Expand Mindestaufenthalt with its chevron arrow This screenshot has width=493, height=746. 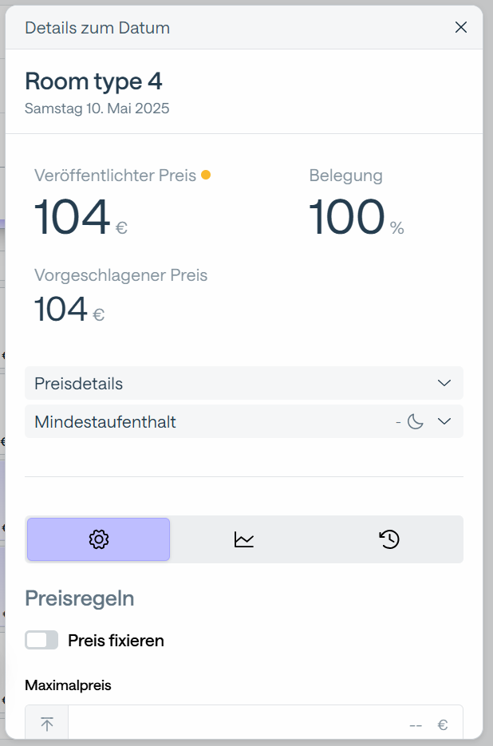tap(444, 421)
